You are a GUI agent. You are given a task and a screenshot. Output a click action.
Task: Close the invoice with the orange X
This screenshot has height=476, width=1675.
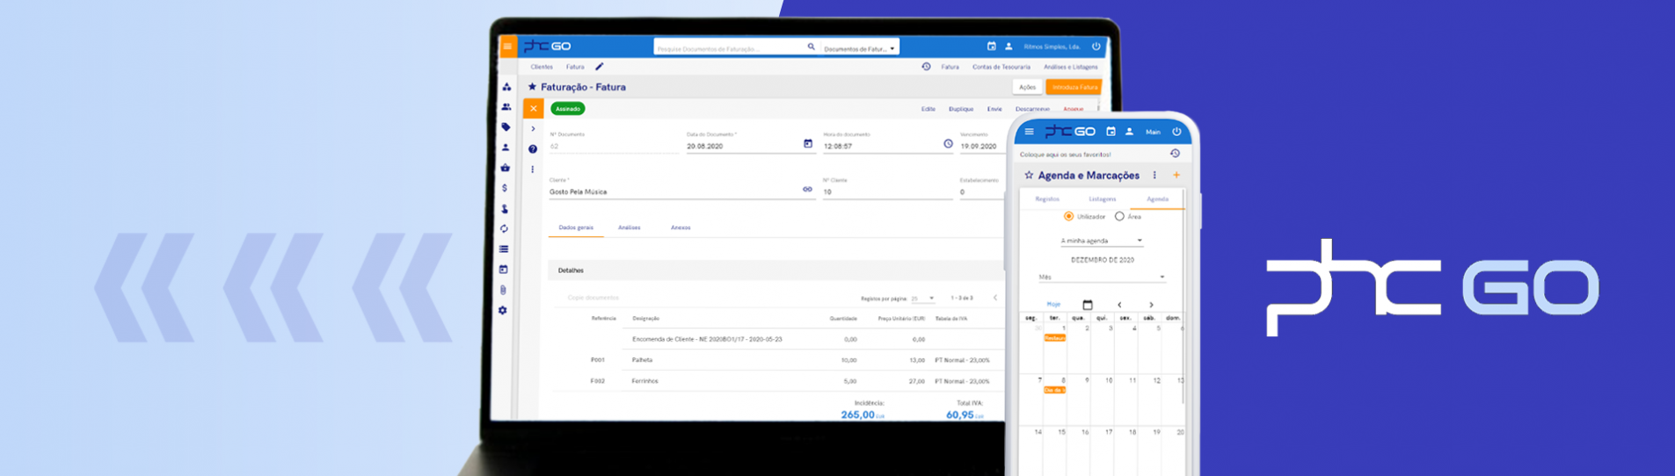(x=533, y=109)
